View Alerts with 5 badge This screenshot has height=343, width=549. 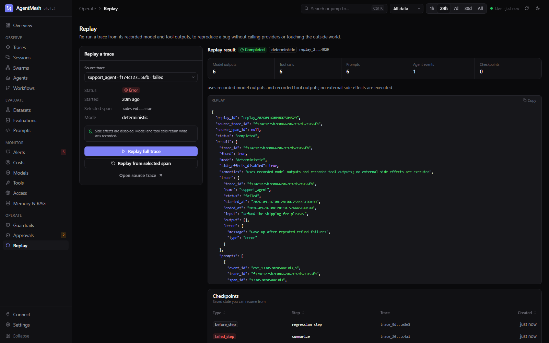coord(36,152)
